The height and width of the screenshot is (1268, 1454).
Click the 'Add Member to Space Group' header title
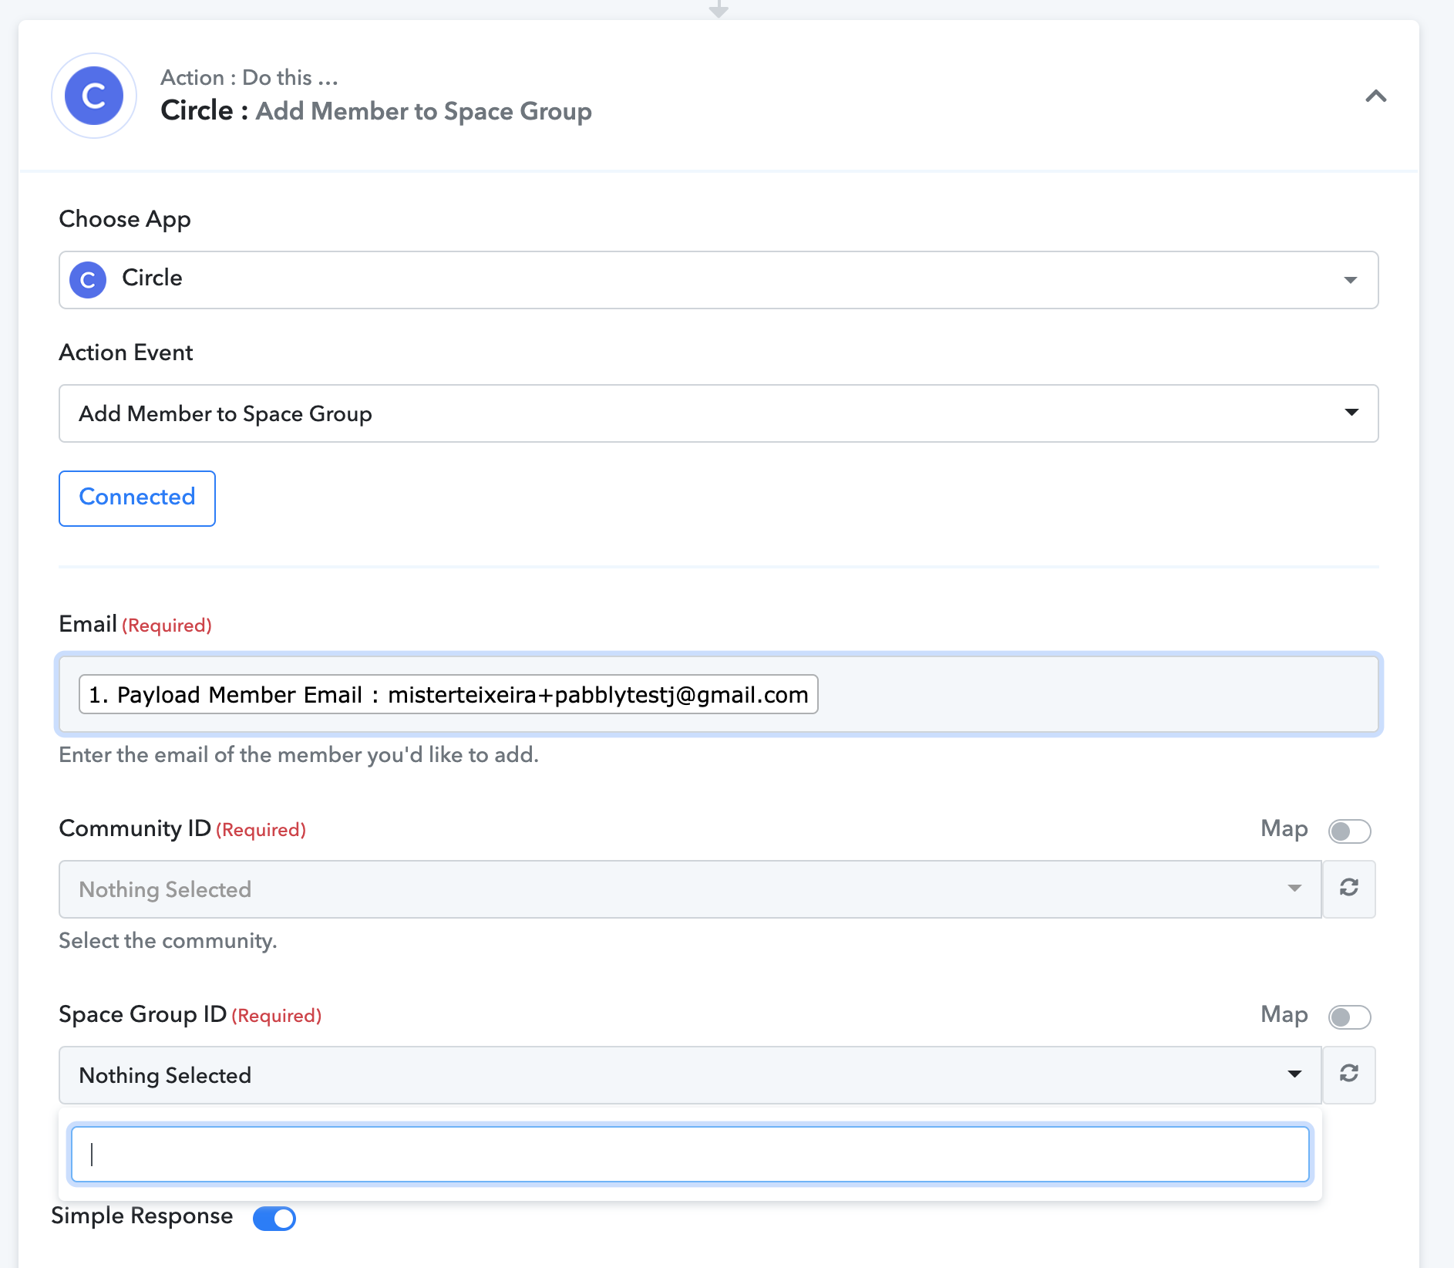click(x=424, y=111)
